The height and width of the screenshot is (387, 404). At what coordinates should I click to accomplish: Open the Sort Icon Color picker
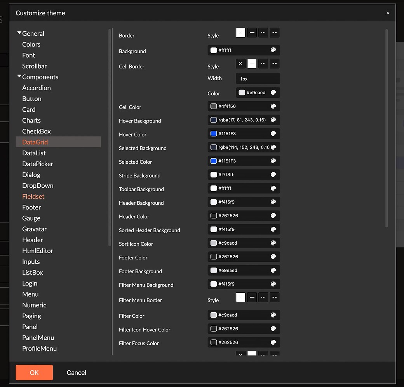pos(274,243)
